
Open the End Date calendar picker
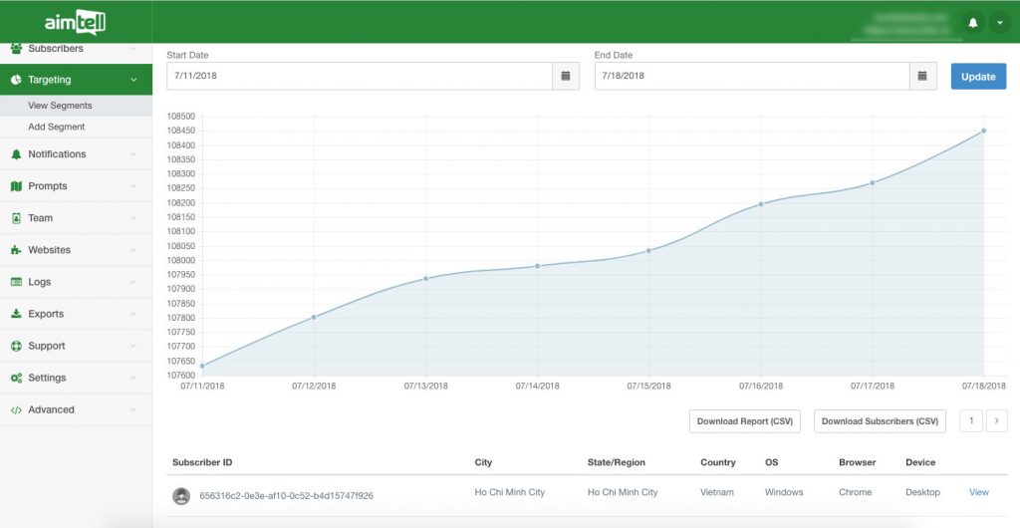[x=922, y=76]
